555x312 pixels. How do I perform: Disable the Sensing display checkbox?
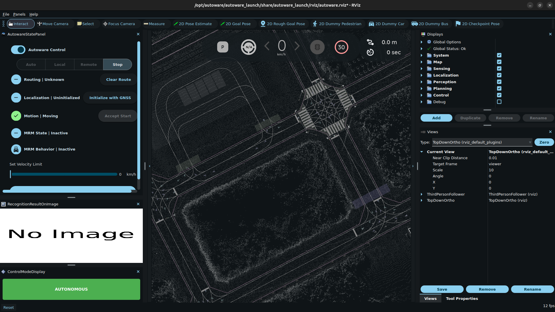click(499, 68)
